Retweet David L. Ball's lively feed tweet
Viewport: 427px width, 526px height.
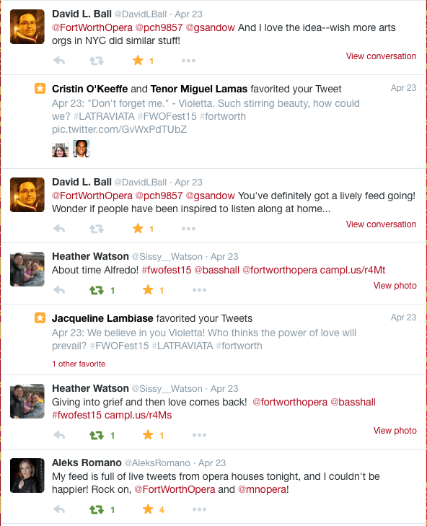(x=97, y=229)
